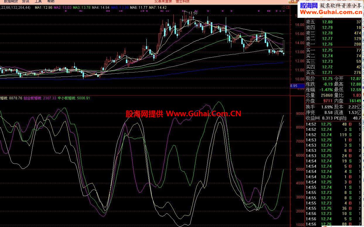Click the MA3: 13.78 indicator label

tap(82, 8)
